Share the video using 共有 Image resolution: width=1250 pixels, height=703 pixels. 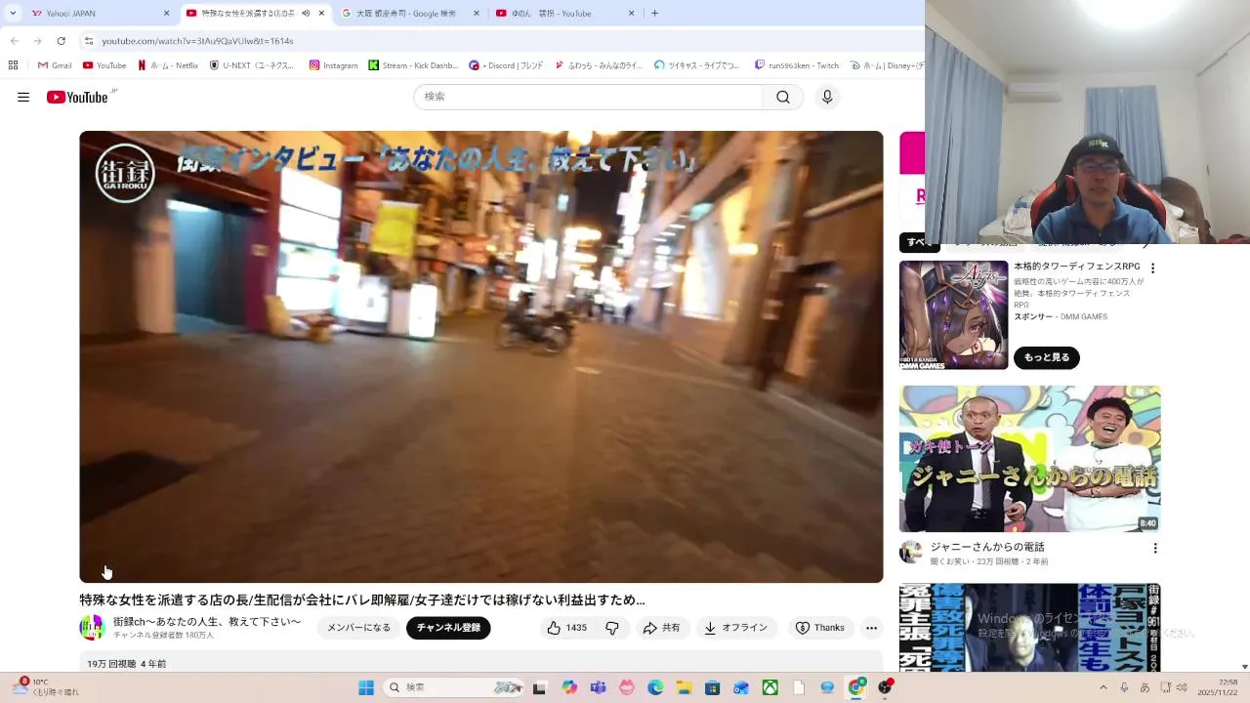pyautogui.click(x=661, y=628)
